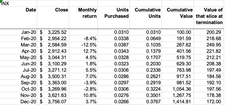Screen dimensions: 225x105
Task: Click the green error indicator triangle
Action: coord(1,1)
